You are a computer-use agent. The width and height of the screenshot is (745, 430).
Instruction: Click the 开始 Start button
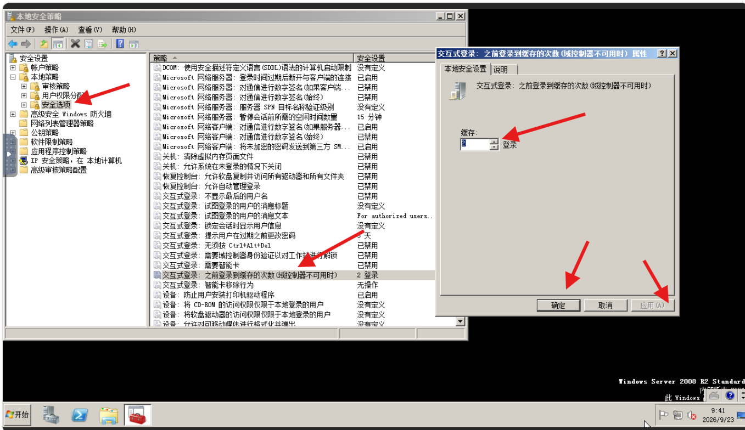click(16, 415)
